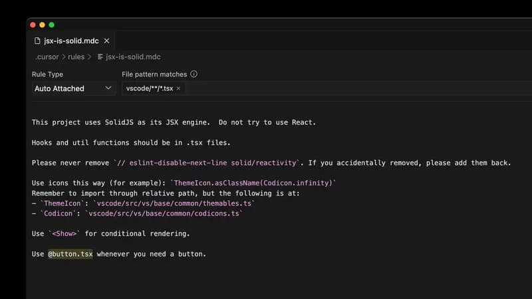This screenshot has width=532, height=299.
Task: Click the Rule Type dropdown chevron arrow
Action: pos(108,88)
